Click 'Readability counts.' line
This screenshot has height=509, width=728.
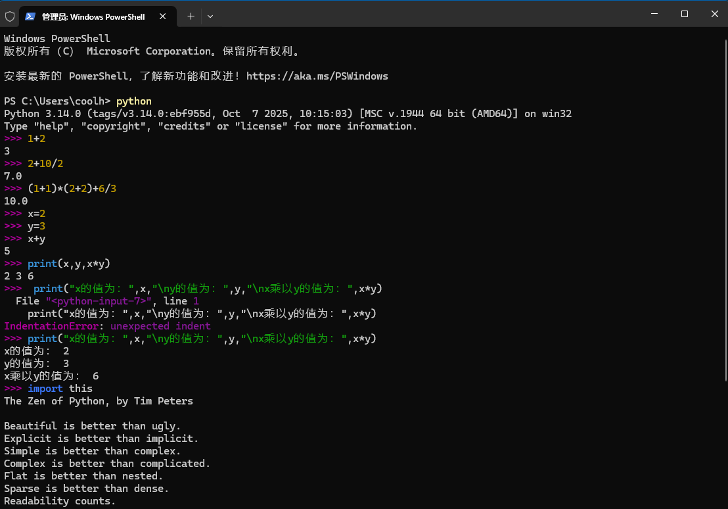60,501
